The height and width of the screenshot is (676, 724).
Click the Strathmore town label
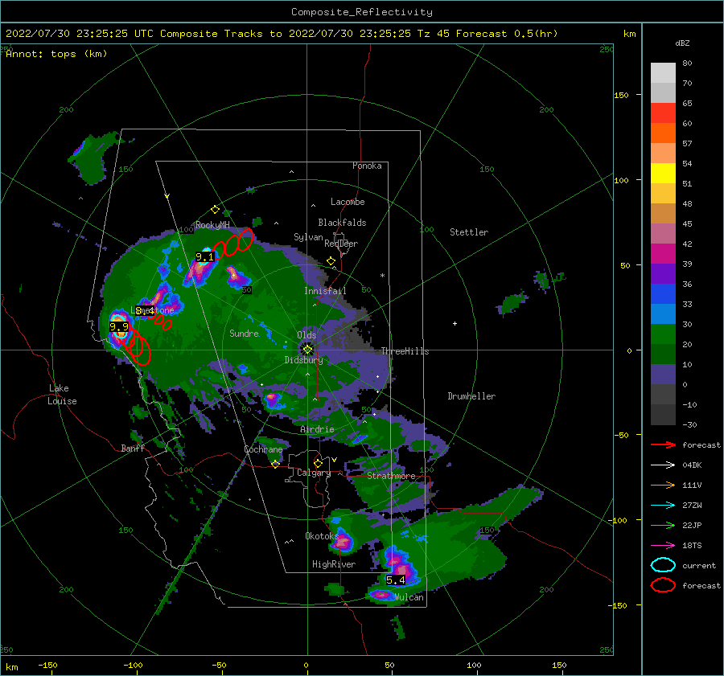coord(391,476)
